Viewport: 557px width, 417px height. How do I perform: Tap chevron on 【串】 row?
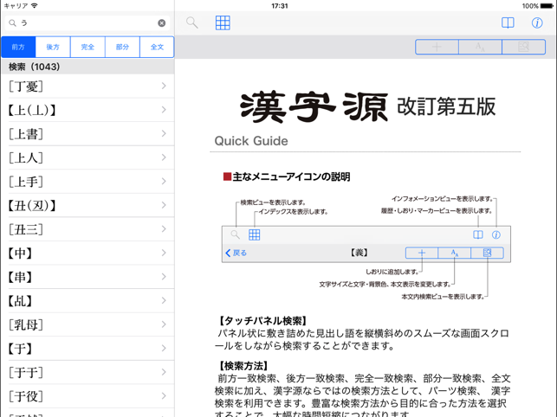click(164, 277)
